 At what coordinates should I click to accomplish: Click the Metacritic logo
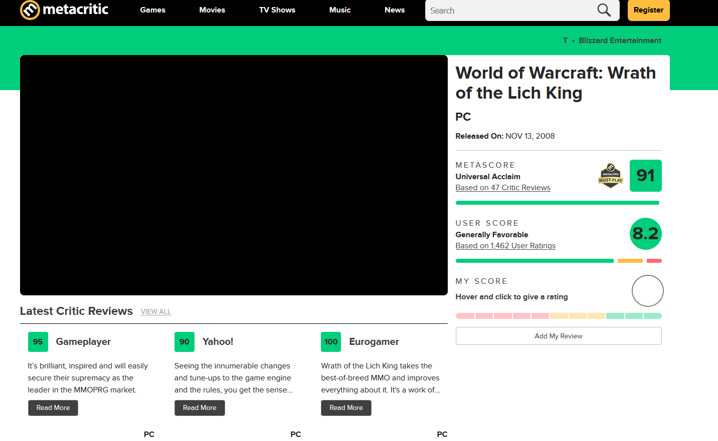tap(64, 10)
